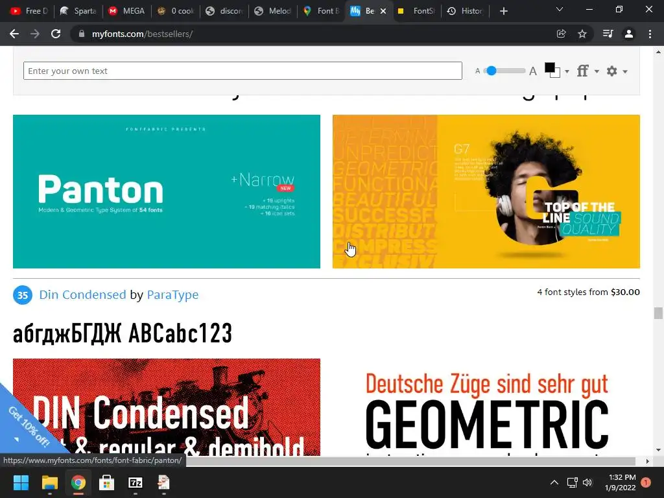664x498 pixels.
Task: Click 4 font styles from $30.00
Action: pyautogui.click(x=588, y=292)
